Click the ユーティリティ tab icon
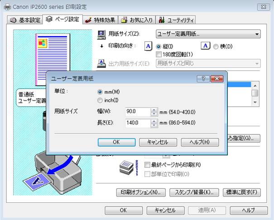 [x=162, y=20]
